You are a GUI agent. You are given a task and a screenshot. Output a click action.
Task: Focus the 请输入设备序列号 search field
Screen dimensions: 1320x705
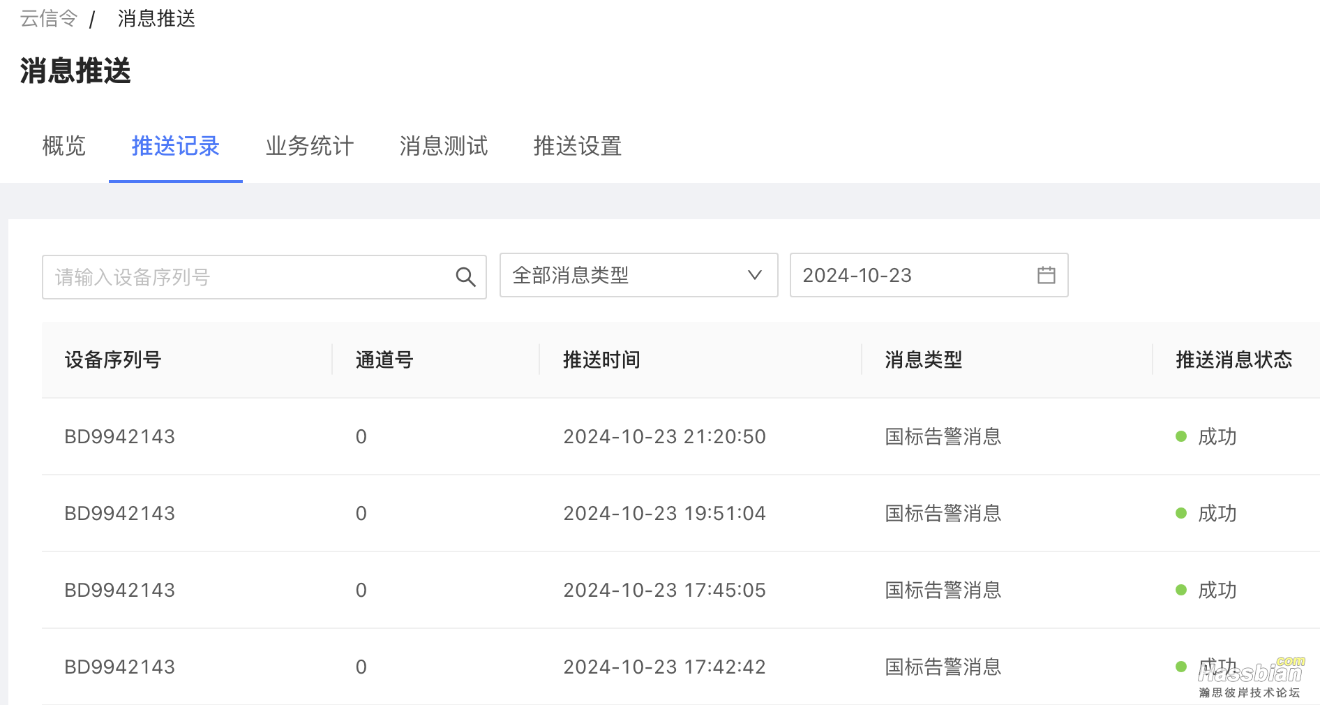point(264,277)
